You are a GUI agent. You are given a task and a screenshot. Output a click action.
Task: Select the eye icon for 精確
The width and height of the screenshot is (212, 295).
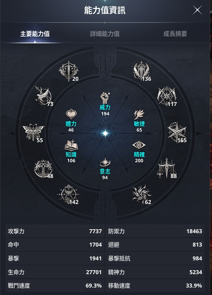pos(139,145)
